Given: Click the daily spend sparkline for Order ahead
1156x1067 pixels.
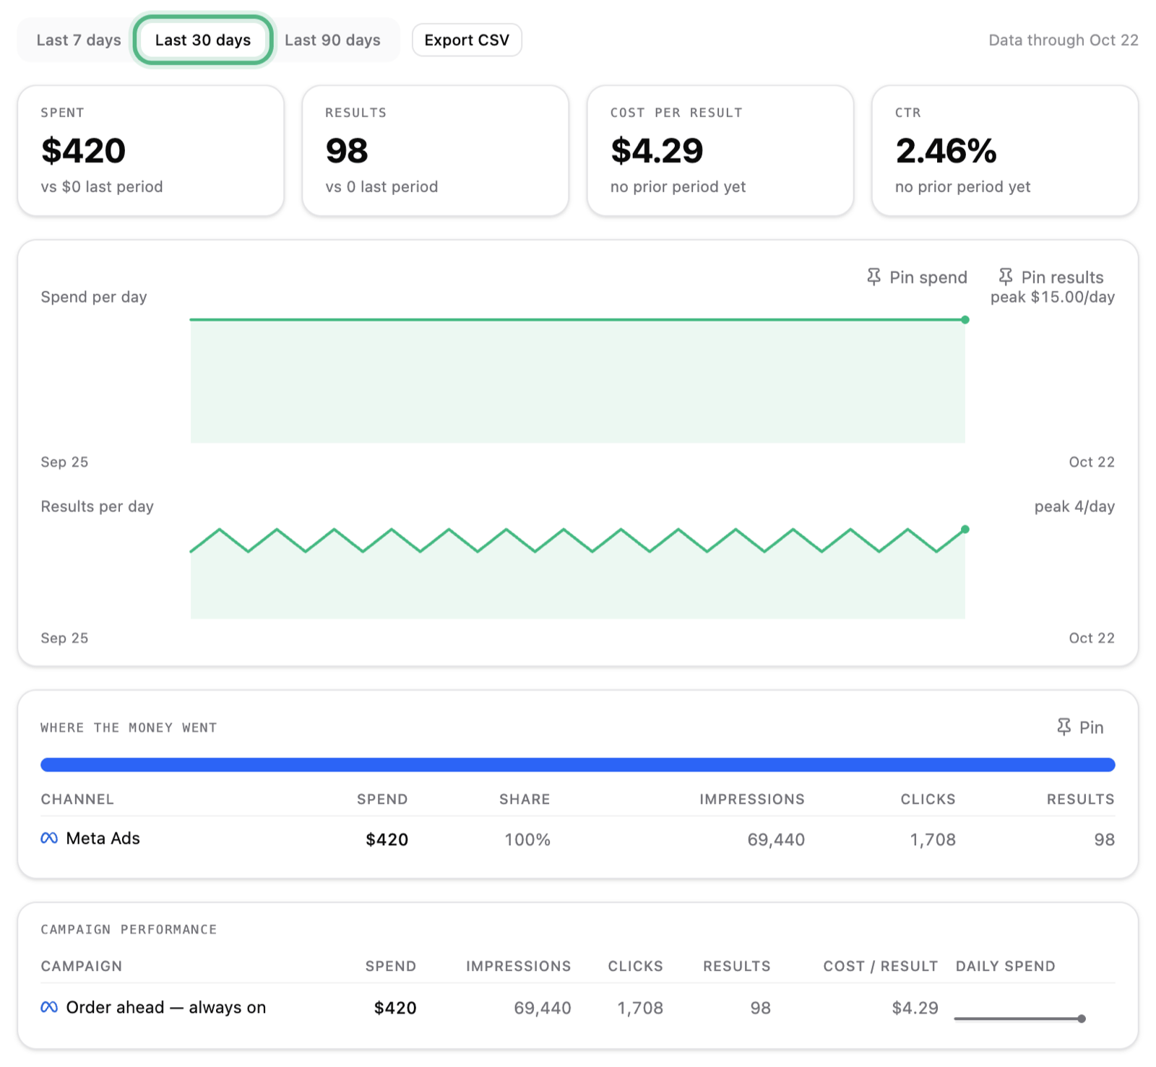Looking at the screenshot, I should [1019, 1019].
